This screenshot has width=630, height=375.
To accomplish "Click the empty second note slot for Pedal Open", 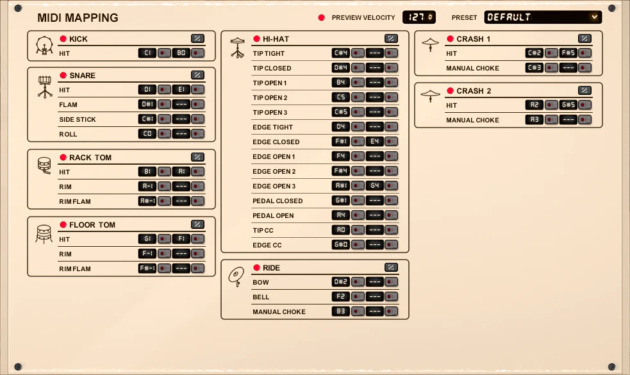I will click(x=374, y=215).
